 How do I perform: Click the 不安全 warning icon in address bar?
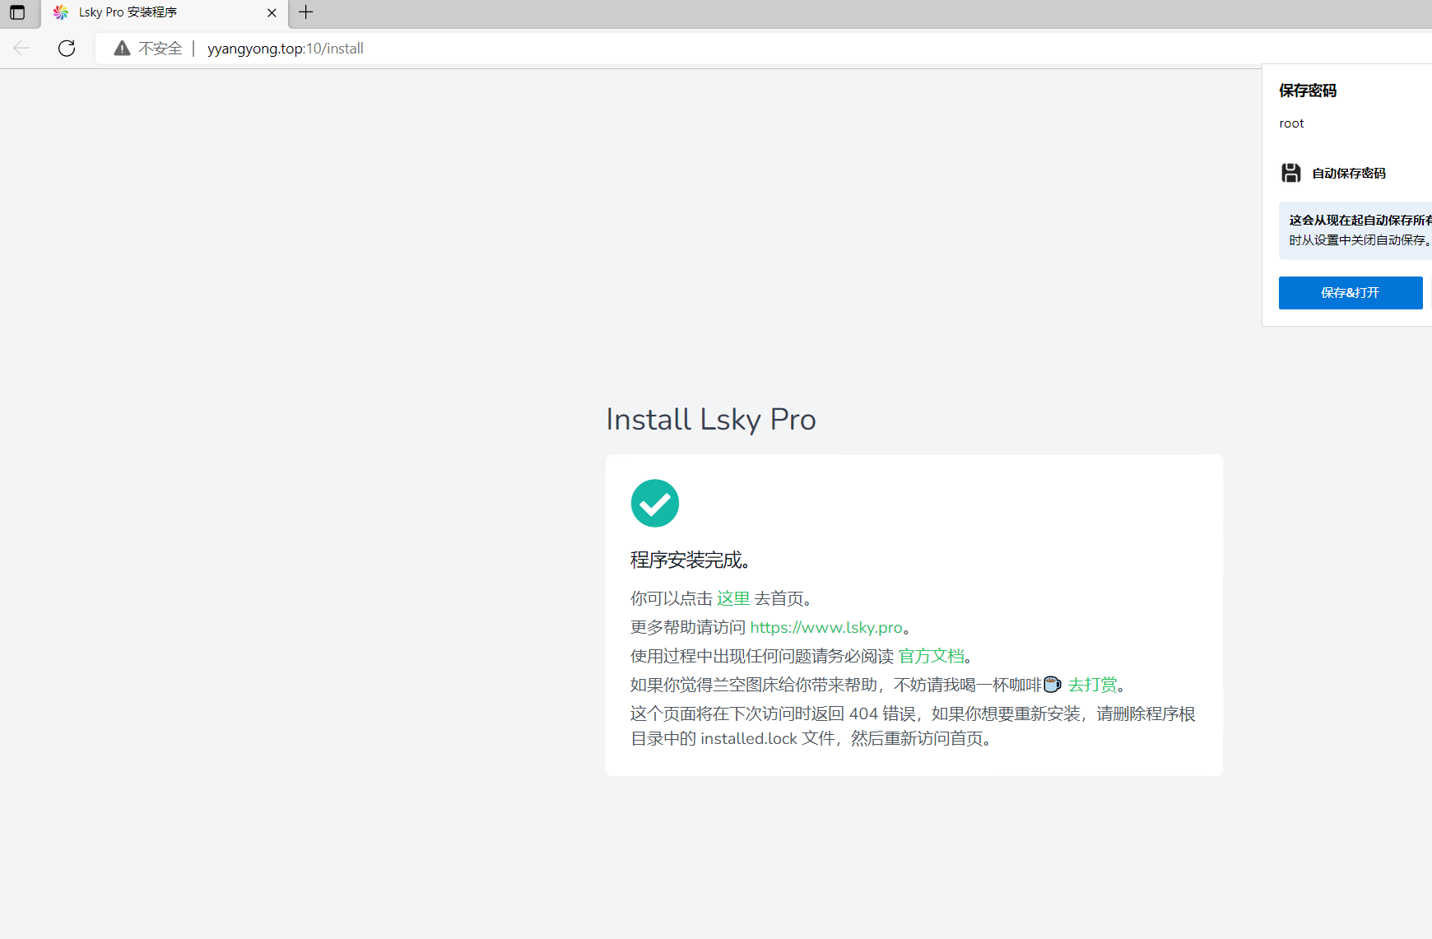point(122,48)
